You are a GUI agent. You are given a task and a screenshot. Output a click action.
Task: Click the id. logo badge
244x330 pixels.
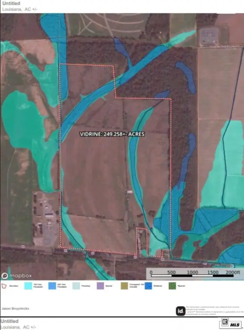181,311
